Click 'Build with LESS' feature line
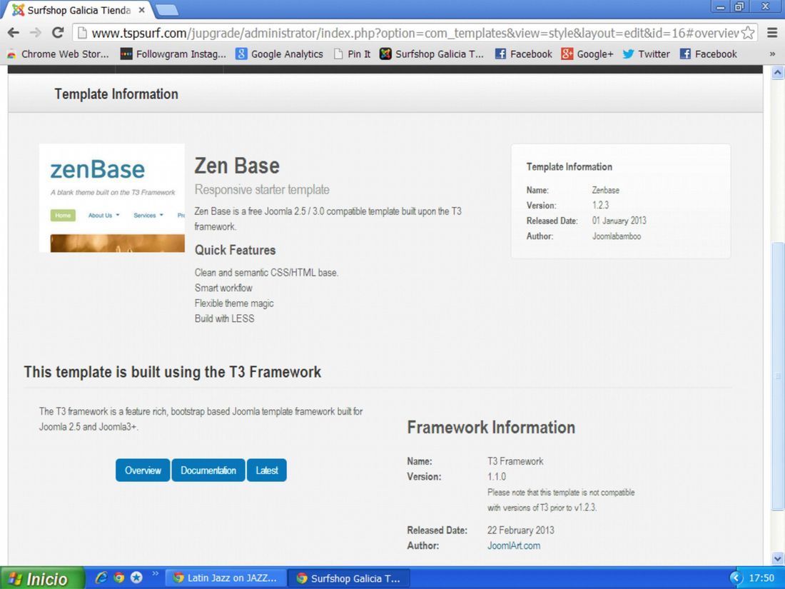 pyautogui.click(x=224, y=318)
